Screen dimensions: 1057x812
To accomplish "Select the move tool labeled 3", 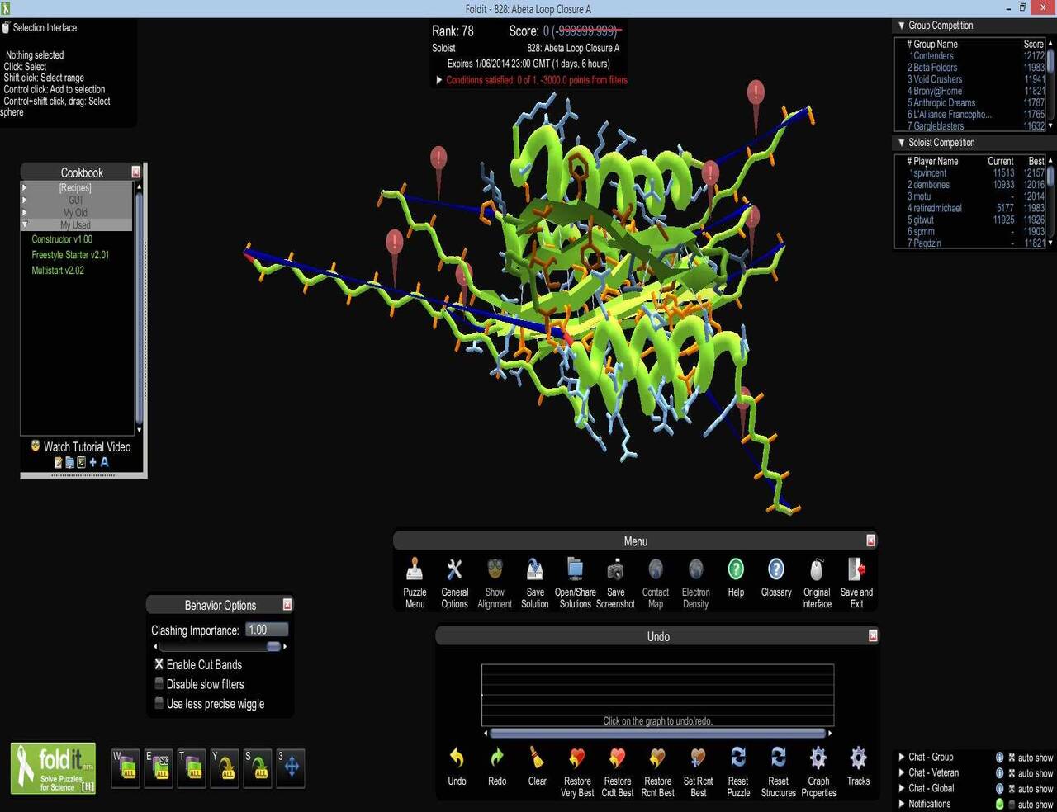I will pos(291,767).
